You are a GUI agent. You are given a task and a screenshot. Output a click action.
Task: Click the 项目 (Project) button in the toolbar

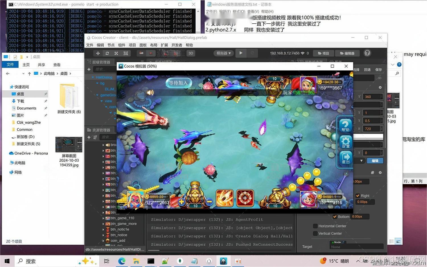[x=323, y=53]
